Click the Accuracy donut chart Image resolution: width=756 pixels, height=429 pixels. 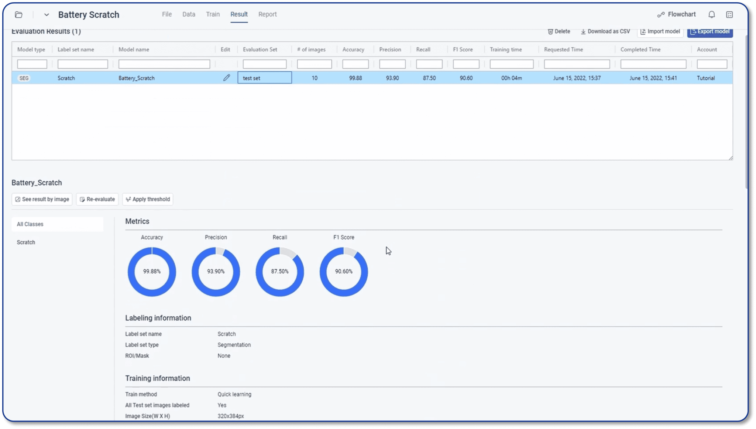(x=152, y=272)
